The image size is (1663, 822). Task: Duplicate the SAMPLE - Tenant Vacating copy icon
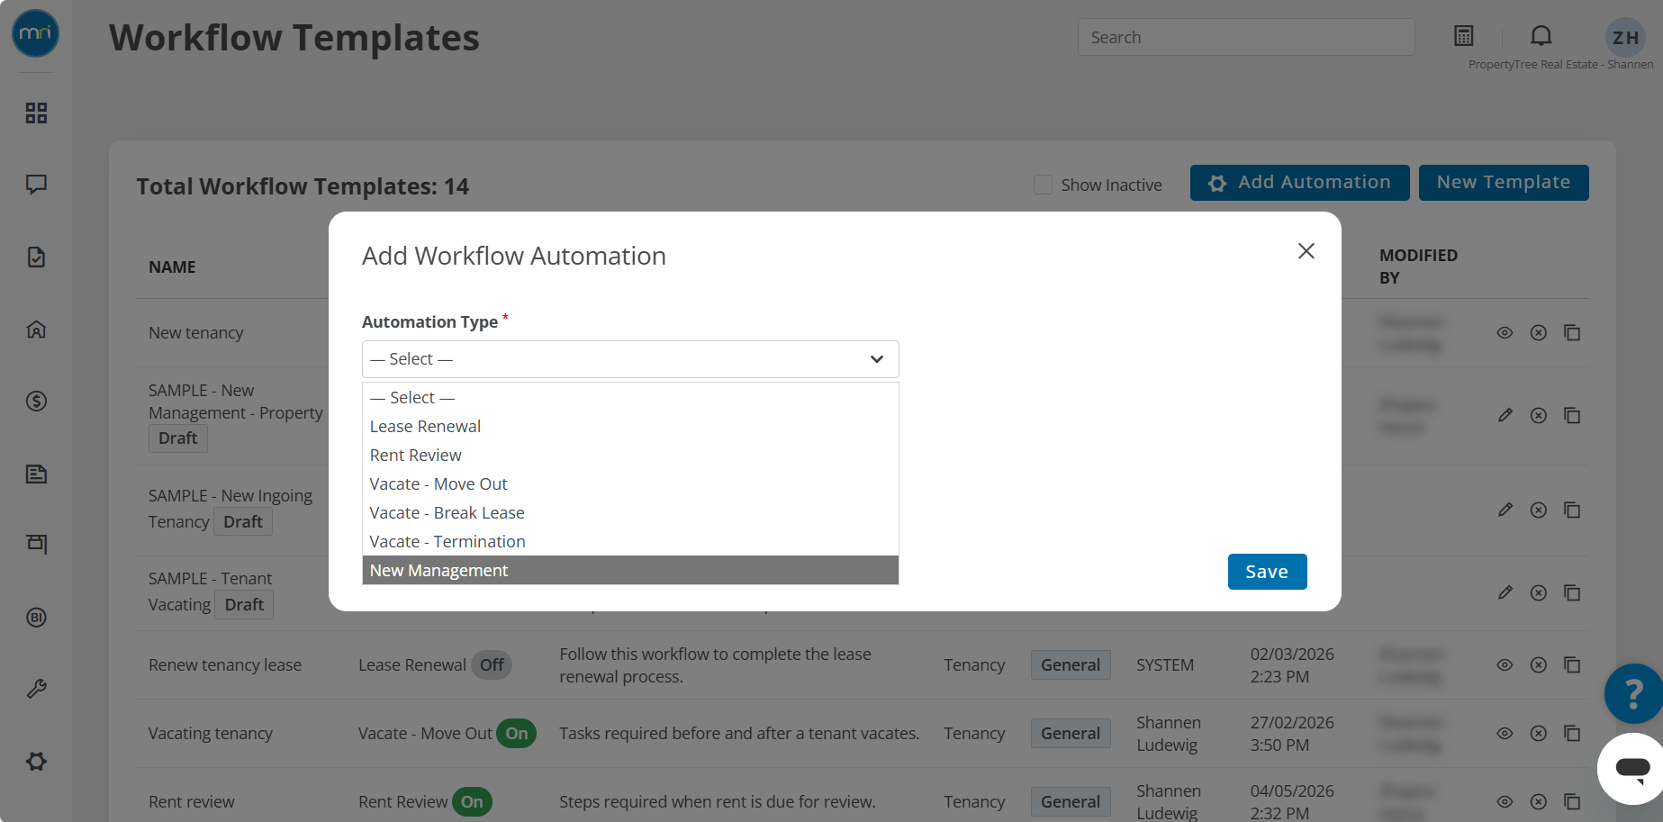click(1572, 592)
